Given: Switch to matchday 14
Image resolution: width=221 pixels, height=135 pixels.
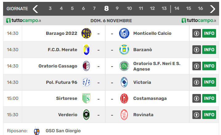Looking at the screenshot, I should click(x=177, y=9).
